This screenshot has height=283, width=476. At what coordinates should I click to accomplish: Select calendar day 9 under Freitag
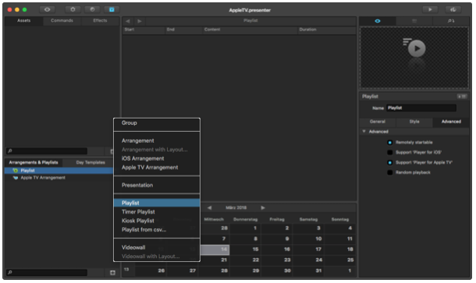click(x=277, y=239)
